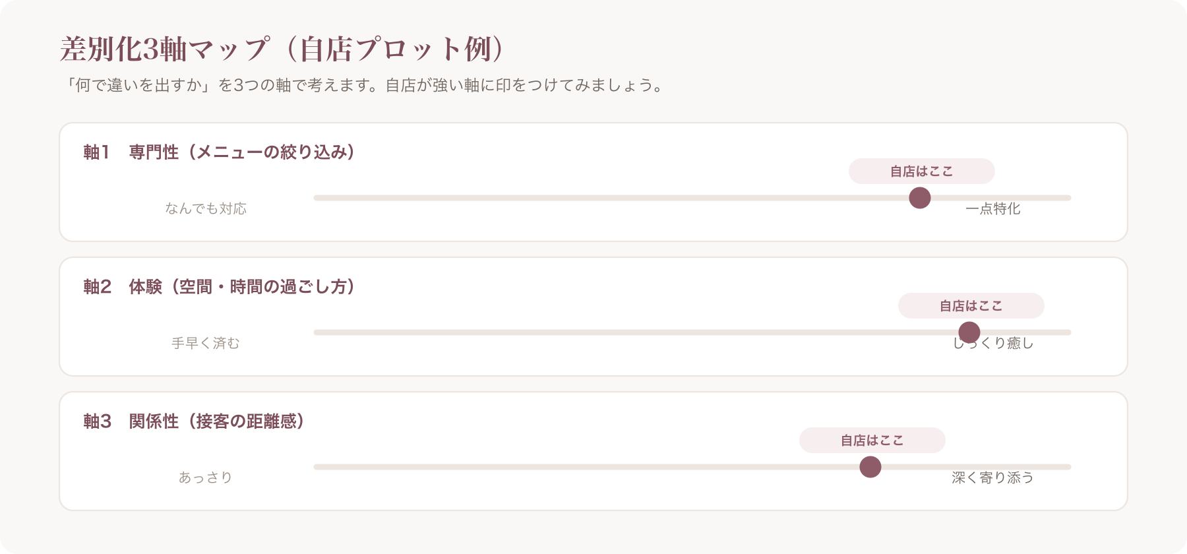
Task: Select the なんでも対応 label
Action: coord(206,208)
